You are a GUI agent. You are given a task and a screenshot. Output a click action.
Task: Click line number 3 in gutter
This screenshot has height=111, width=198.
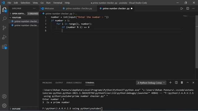click(x=45, y=24)
